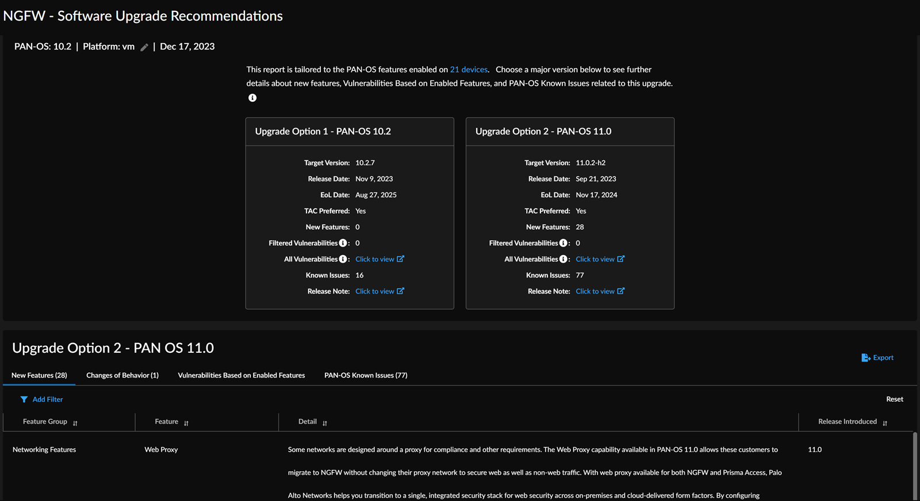
Task: Sort by Feature Group column
Action: pyautogui.click(x=75, y=423)
